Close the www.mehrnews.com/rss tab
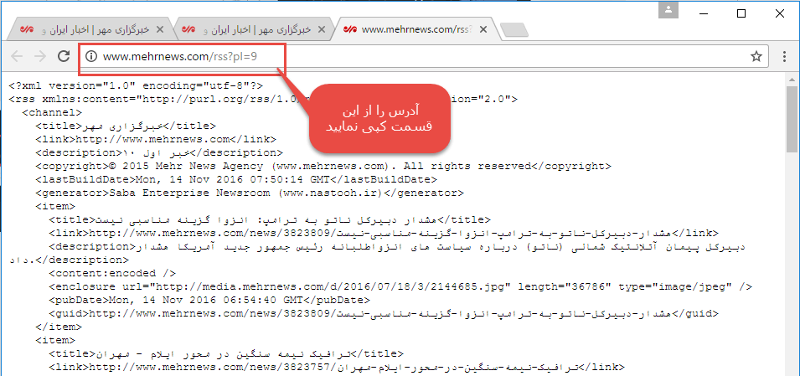The width and height of the screenshot is (800, 376). [x=483, y=29]
